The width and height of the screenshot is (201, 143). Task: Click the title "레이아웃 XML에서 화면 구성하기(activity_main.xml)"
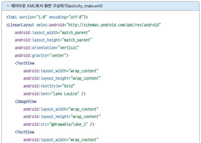(57, 6)
